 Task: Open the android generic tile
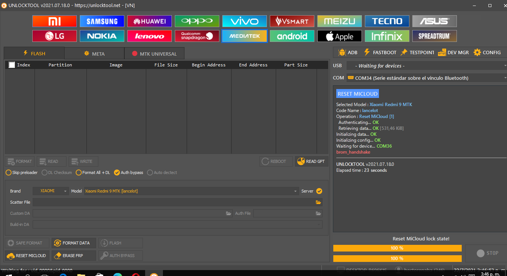point(292,36)
